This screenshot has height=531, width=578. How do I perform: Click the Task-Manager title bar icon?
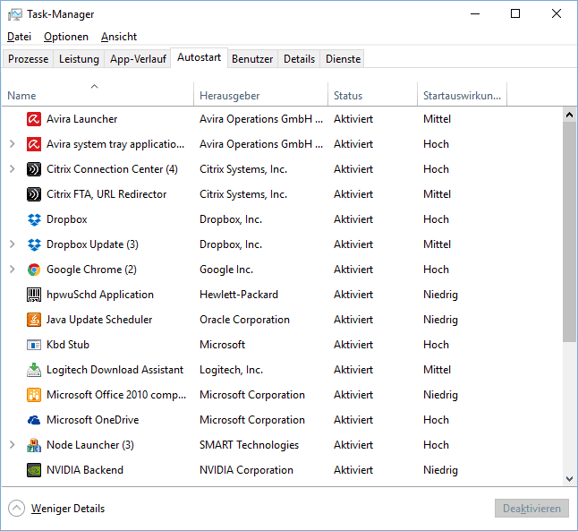(15, 14)
